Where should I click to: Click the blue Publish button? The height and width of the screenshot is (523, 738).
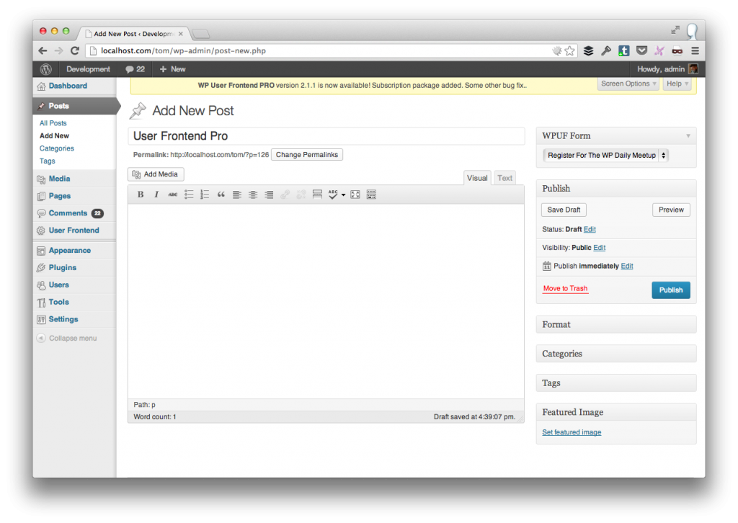point(671,290)
